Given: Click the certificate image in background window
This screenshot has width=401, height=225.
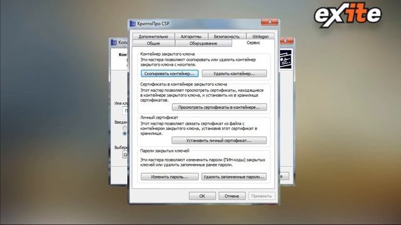Looking at the screenshot, I should [286, 59].
